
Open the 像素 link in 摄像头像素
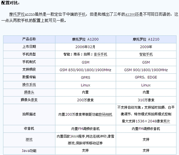(34, 100)
